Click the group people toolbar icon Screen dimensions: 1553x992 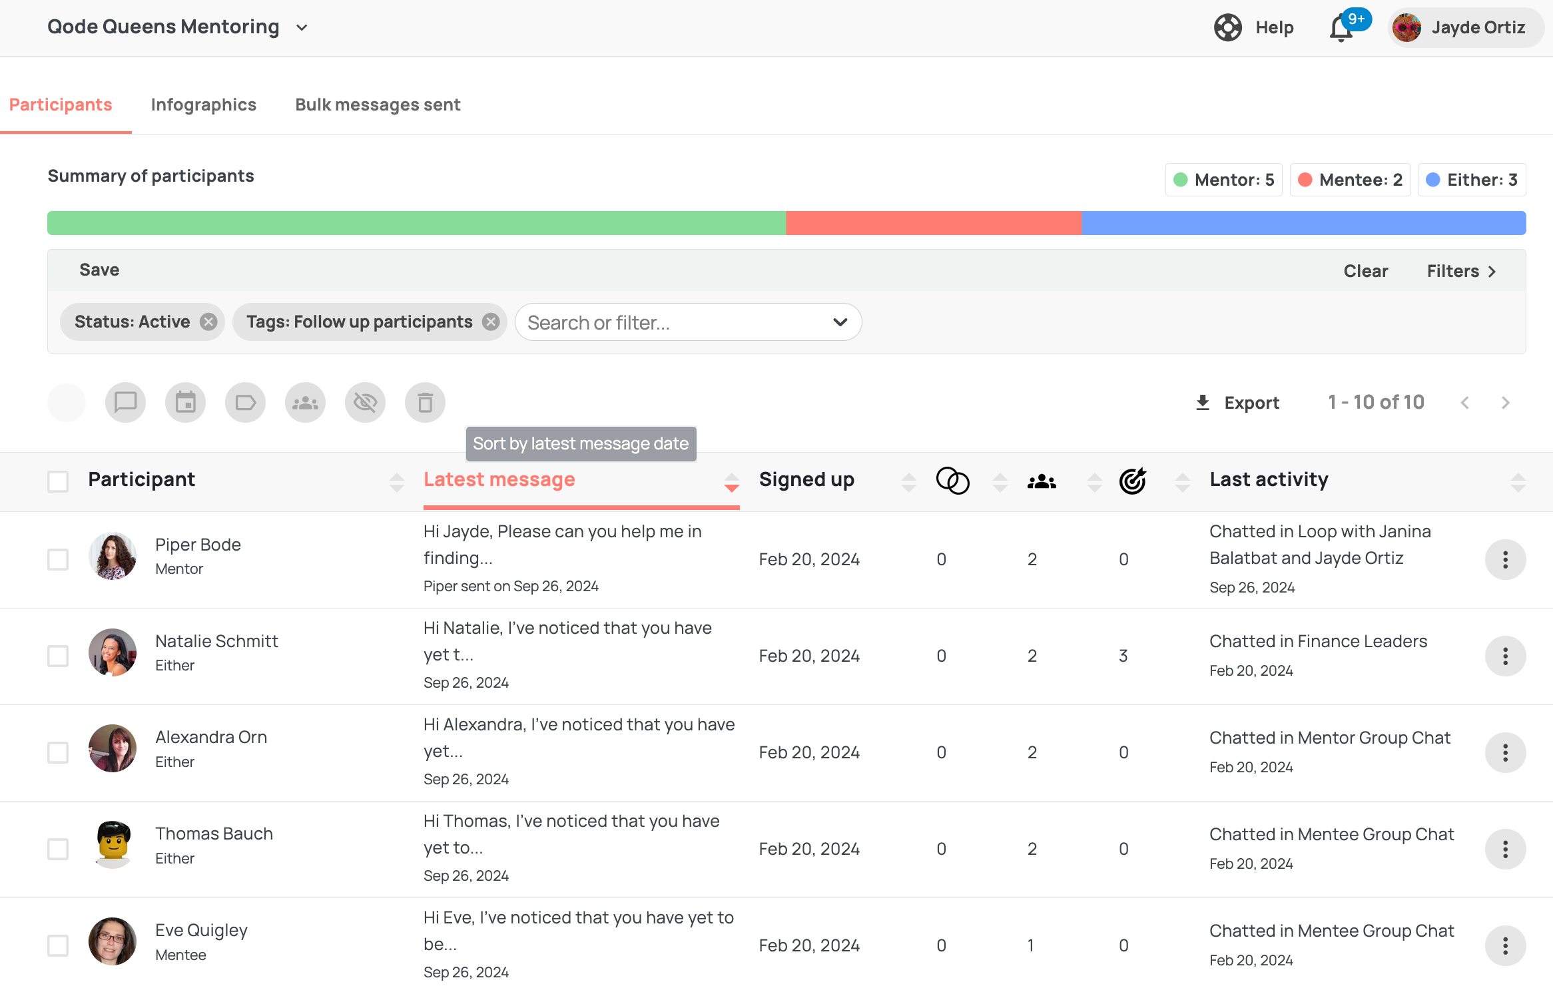click(x=305, y=402)
